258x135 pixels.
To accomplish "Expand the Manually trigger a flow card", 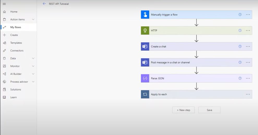I will tap(196, 15).
